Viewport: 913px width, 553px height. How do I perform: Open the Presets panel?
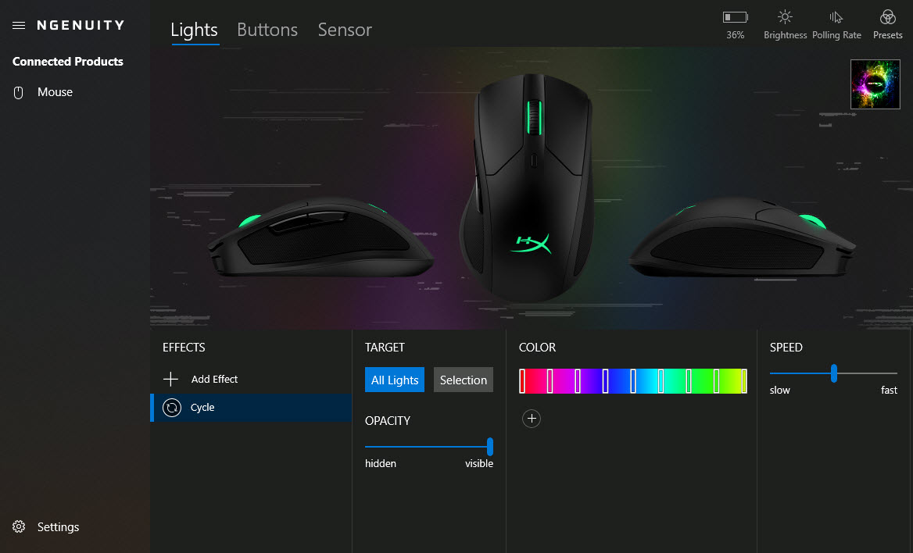coord(887,25)
